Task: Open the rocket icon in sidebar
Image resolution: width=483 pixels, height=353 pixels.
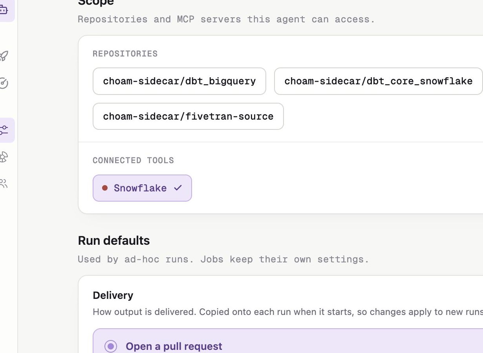Action: pos(4,56)
